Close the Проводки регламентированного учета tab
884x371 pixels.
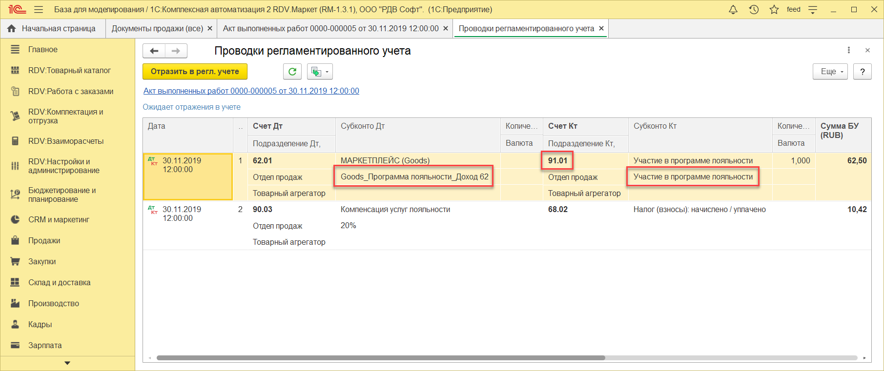point(601,29)
